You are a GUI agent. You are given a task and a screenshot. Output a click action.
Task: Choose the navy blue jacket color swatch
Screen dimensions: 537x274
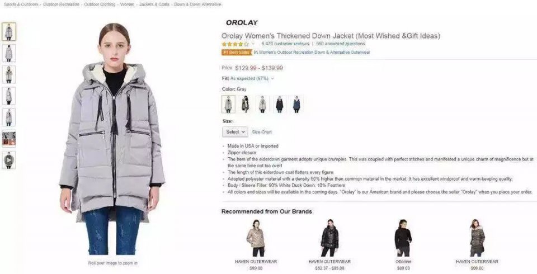[x=296, y=104]
